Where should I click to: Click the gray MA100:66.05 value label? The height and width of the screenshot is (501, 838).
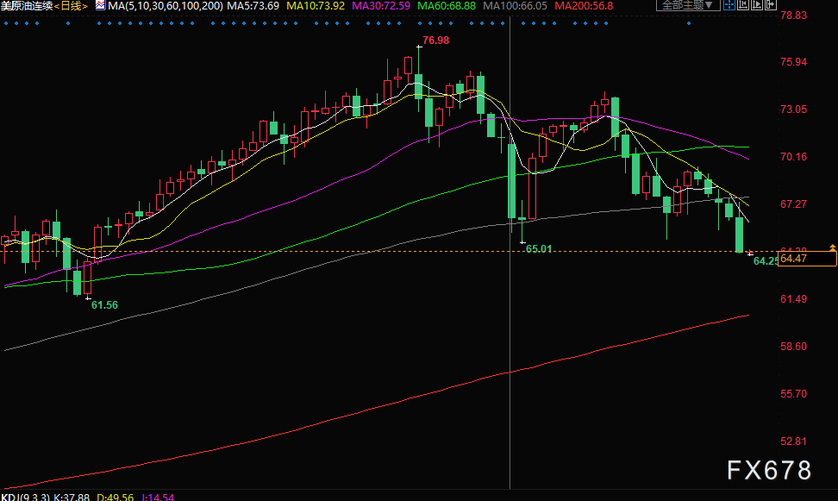point(516,6)
